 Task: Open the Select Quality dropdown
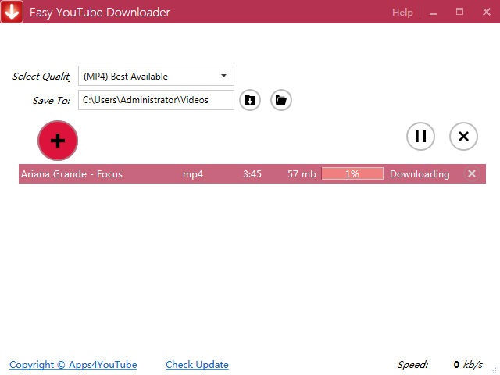pos(155,77)
